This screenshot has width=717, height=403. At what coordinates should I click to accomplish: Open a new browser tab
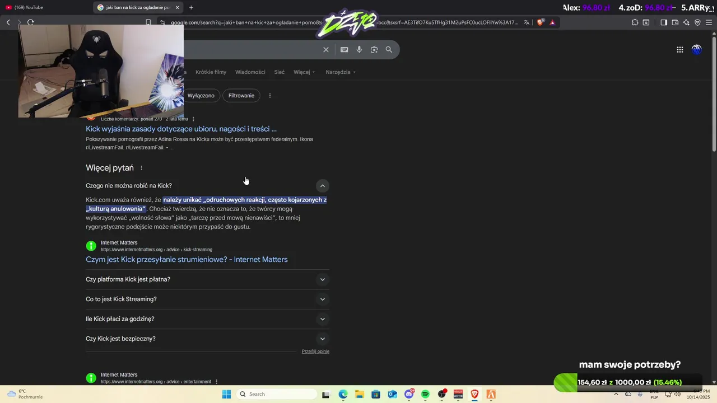191,7
